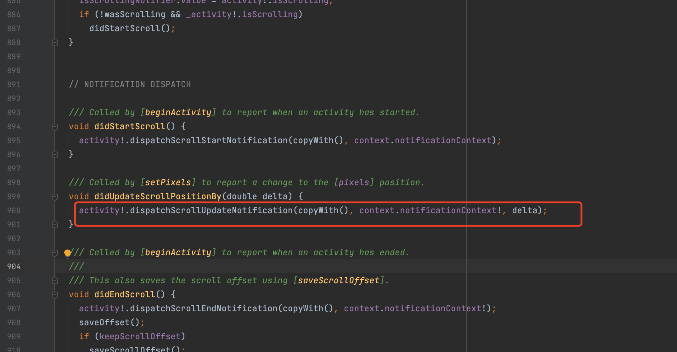This screenshot has width=677, height=352.
Task: Click the dispatchScrollEndNotification call
Action: click(x=204, y=308)
